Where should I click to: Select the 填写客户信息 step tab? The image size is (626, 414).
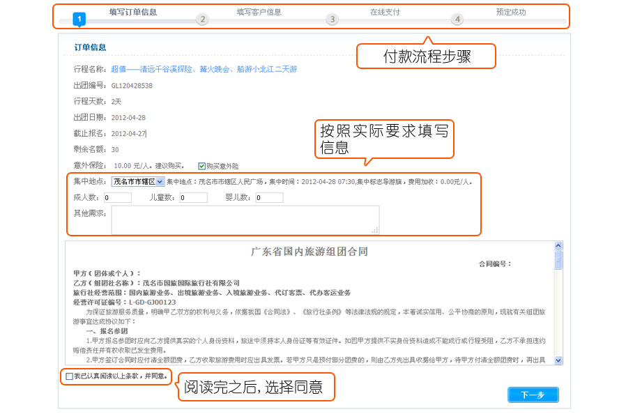(259, 12)
